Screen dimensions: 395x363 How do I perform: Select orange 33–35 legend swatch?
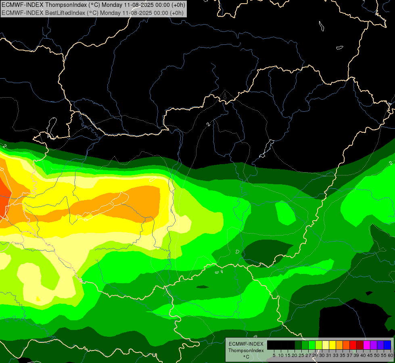tap(339, 345)
